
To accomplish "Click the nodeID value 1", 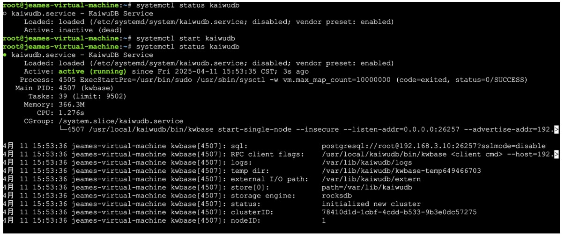I will pyautogui.click(x=324, y=220).
